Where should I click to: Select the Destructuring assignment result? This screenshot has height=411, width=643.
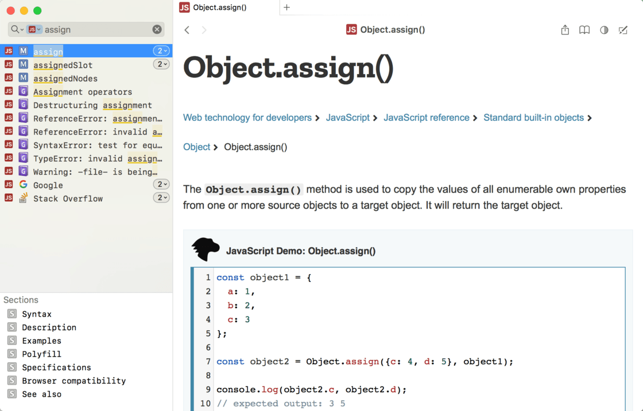pyautogui.click(x=92, y=105)
